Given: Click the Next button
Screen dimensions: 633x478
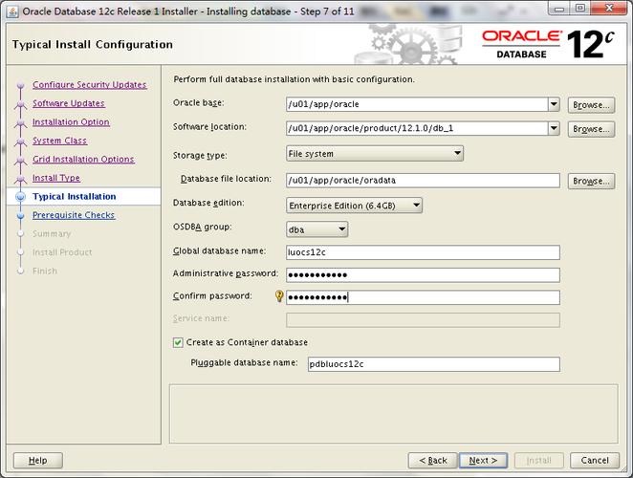Looking at the screenshot, I should [x=483, y=460].
